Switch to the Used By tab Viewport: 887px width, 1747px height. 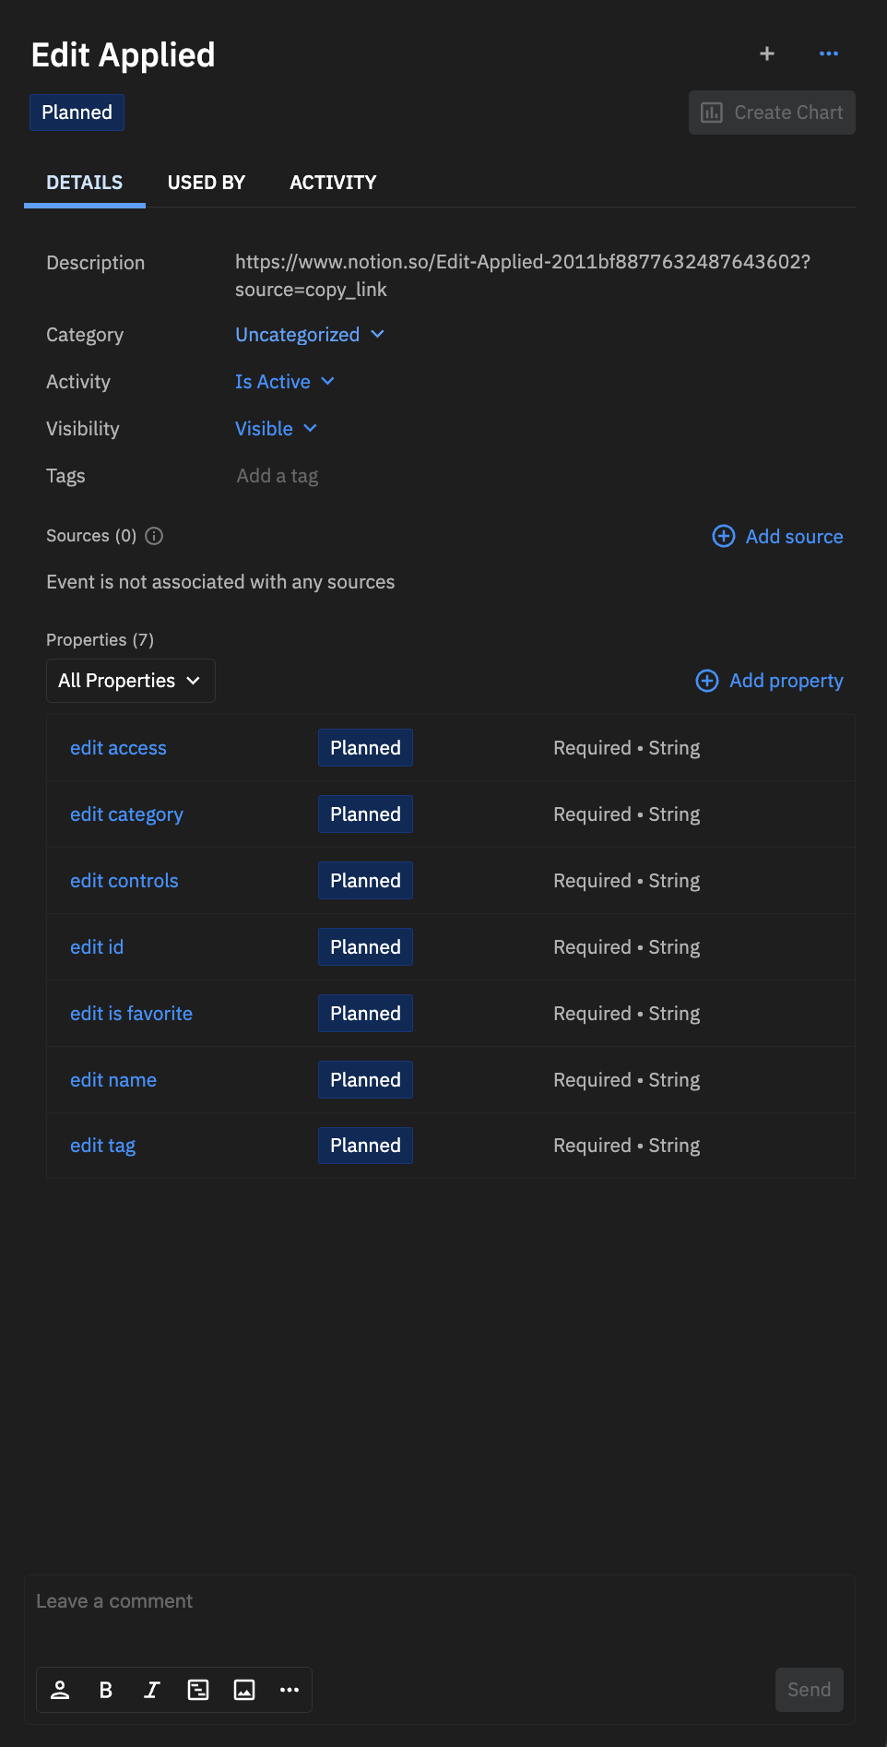click(207, 183)
